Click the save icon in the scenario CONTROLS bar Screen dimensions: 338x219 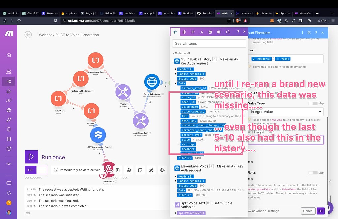118,170
